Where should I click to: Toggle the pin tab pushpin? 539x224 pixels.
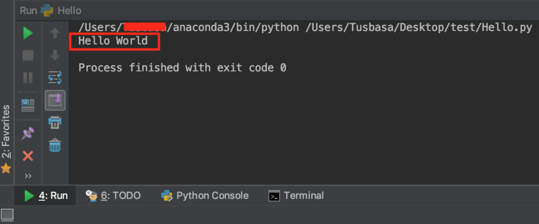[x=28, y=133]
